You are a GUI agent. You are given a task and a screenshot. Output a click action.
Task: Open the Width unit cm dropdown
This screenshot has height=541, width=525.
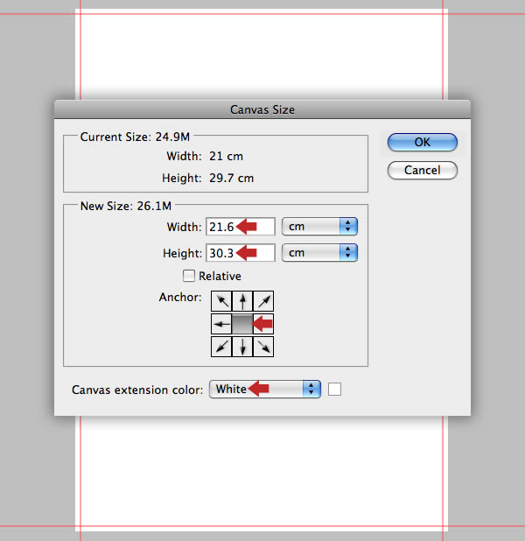tap(319, 227)
